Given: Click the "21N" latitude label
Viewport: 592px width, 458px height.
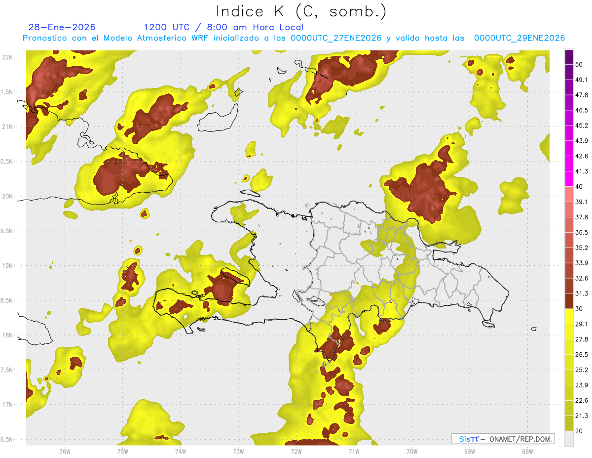Looking at the screenshot, I should 8,126.
